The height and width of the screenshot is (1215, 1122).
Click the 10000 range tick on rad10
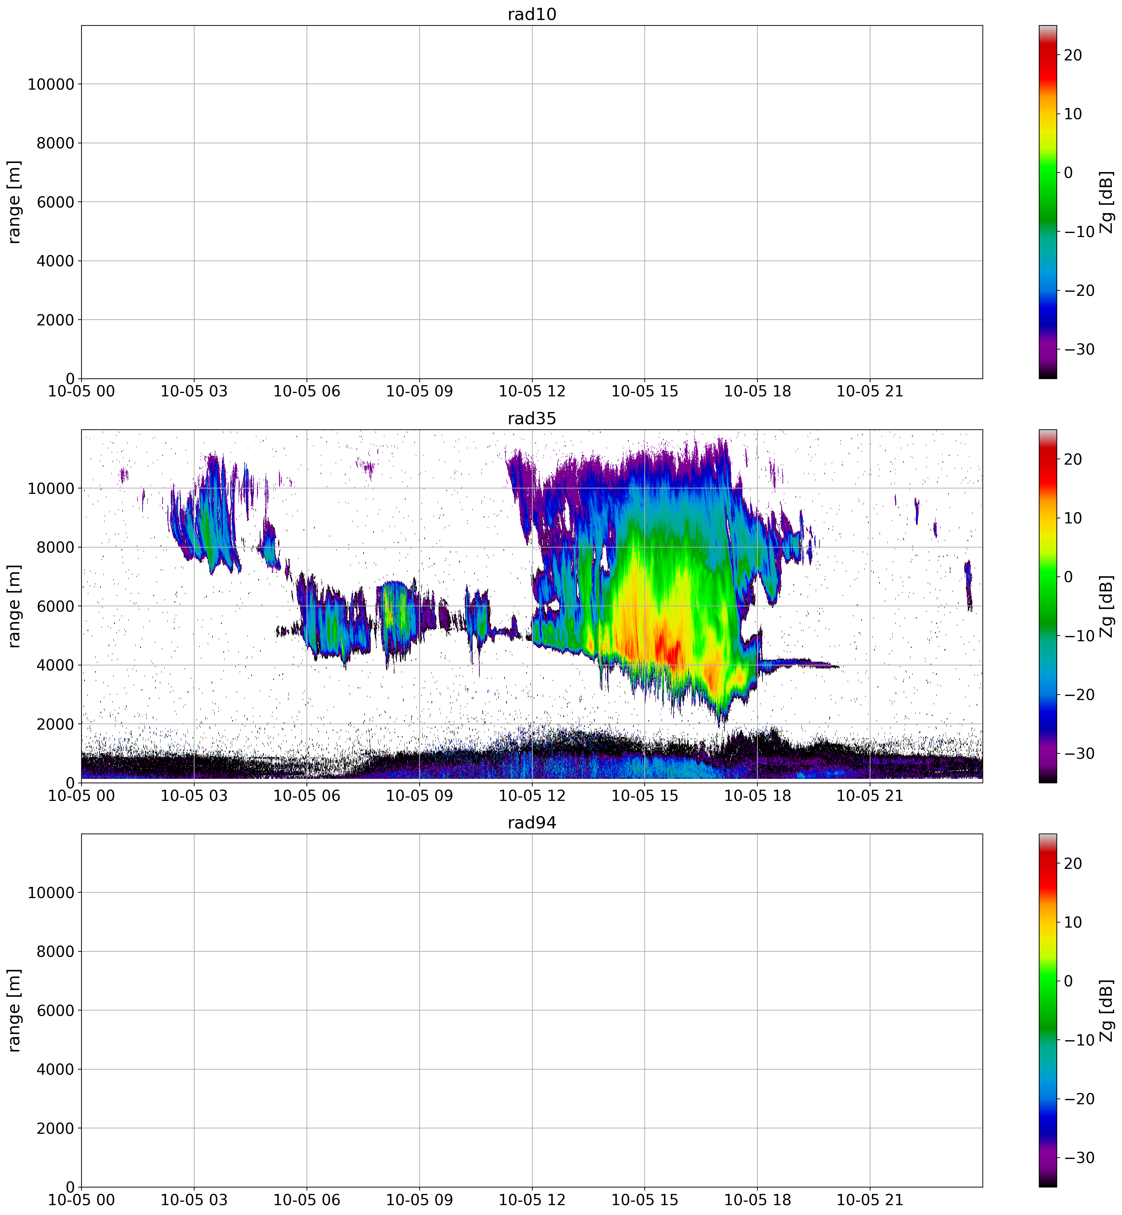tap(50, 85)
